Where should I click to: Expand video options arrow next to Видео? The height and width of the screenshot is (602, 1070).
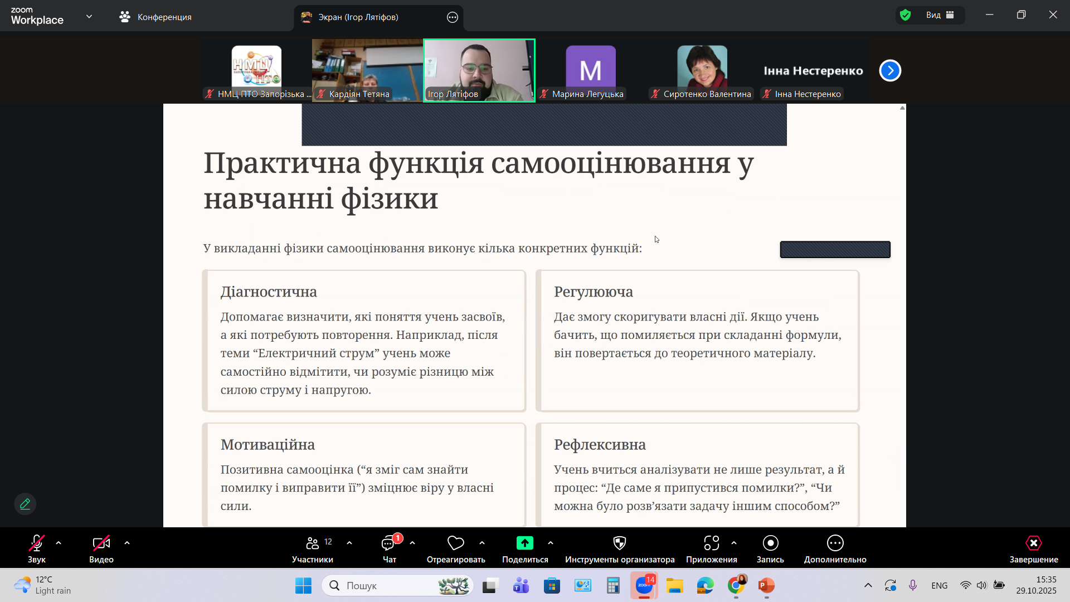pos(127,543)
